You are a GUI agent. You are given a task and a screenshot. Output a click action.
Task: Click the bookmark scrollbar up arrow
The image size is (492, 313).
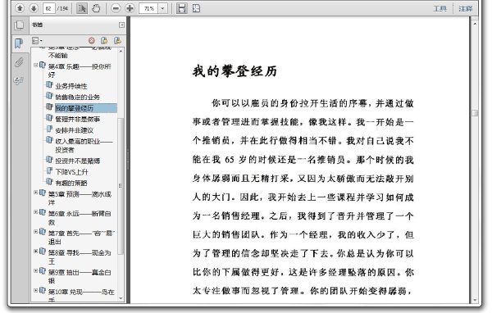coord(121,51)
